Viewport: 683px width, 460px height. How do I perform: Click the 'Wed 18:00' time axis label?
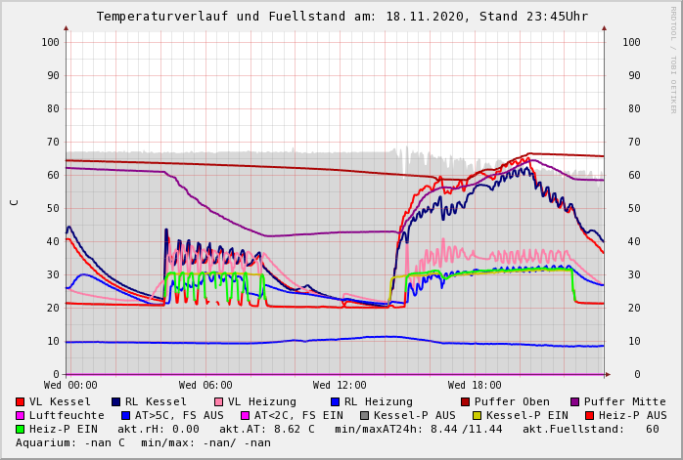click(475, 386)
